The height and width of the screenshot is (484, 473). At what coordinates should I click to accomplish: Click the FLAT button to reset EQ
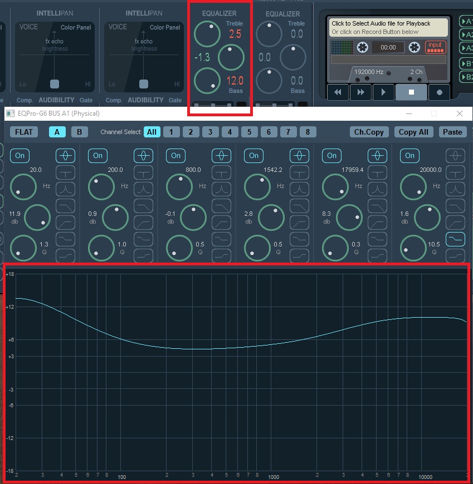pyautogui.click(x=24, y=132)
